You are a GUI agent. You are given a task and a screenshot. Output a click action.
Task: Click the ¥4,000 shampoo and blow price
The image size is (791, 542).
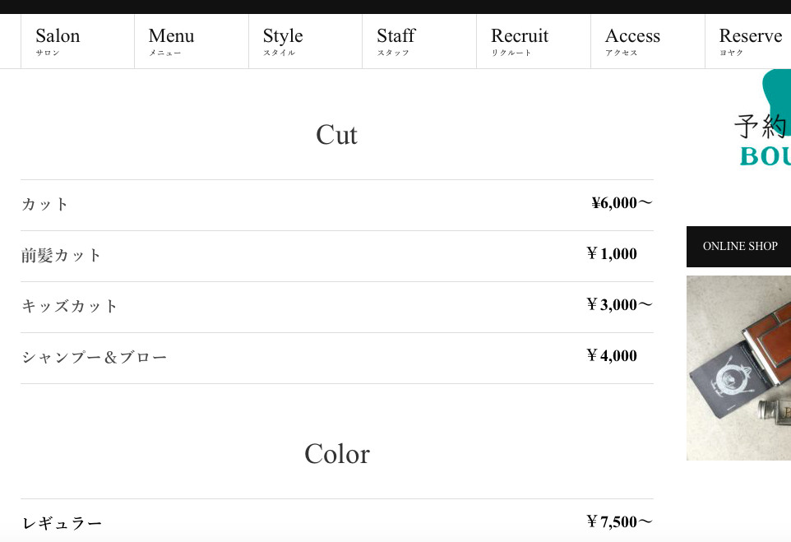tap(612, 356)
